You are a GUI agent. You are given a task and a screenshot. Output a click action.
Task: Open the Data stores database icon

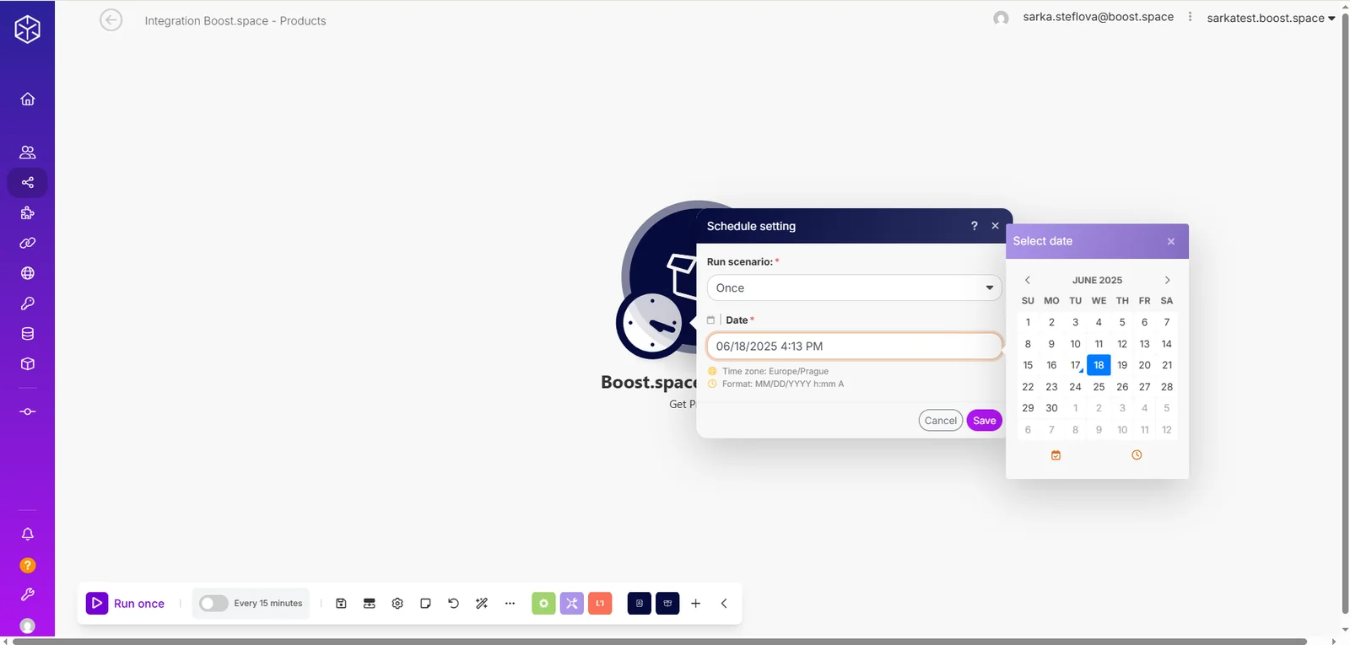coord(28,334)
